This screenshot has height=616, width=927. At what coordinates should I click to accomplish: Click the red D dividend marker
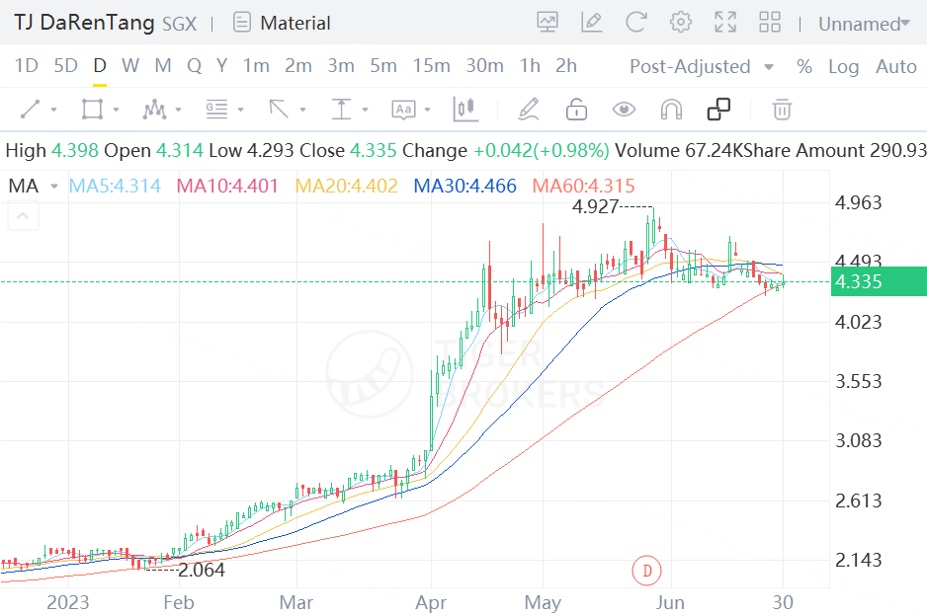coord(646,571)
